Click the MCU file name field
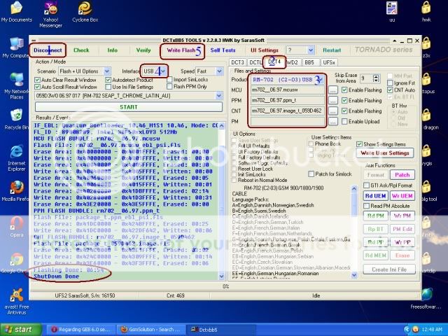Viewport: 448px width, 336px height. point(288,90)
